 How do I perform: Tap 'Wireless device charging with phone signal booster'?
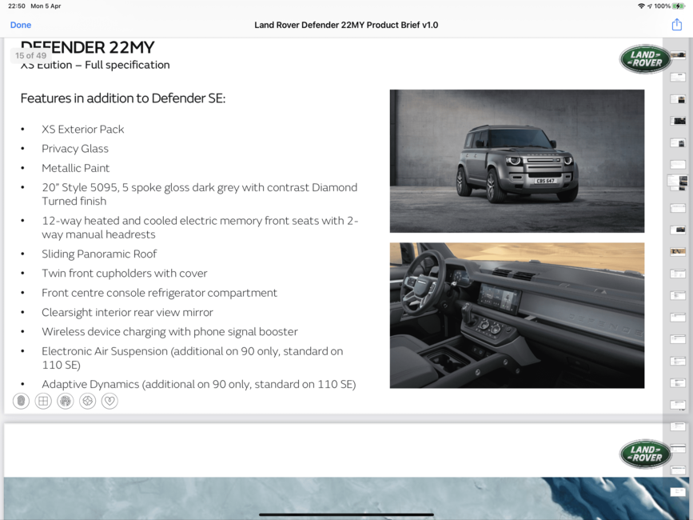click(169, 332)
